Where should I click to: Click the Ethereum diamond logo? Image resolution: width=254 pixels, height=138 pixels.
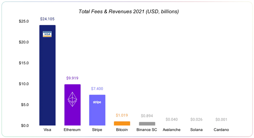[72, 99]
